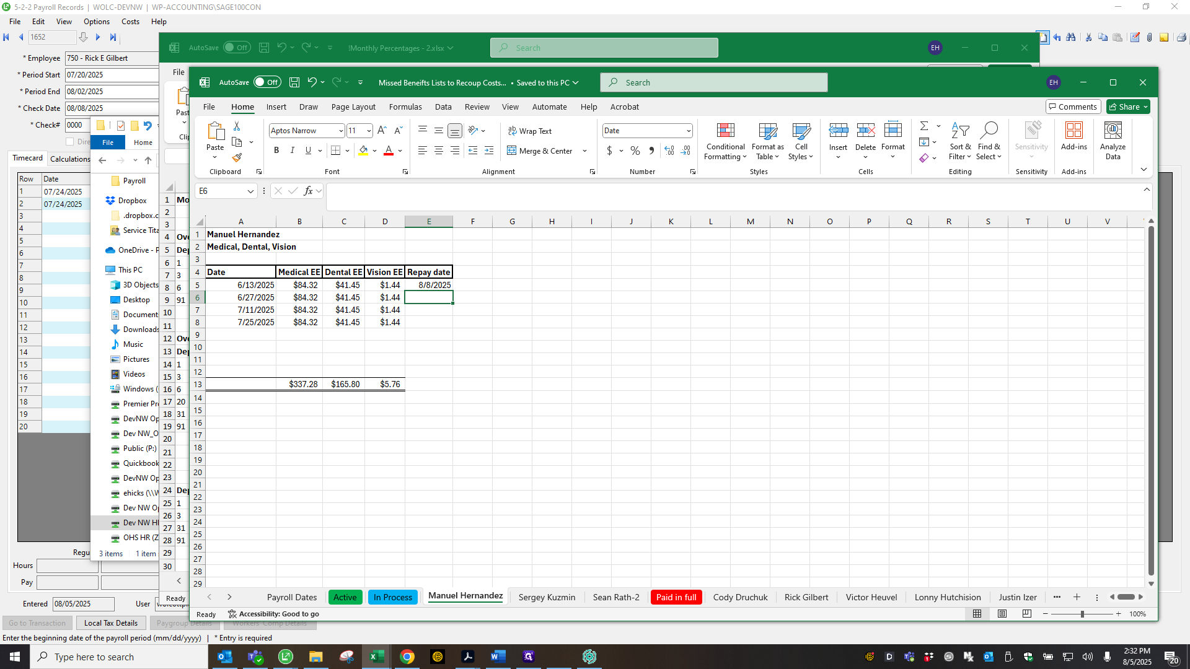Click the Center align icon

pos(439,151)
